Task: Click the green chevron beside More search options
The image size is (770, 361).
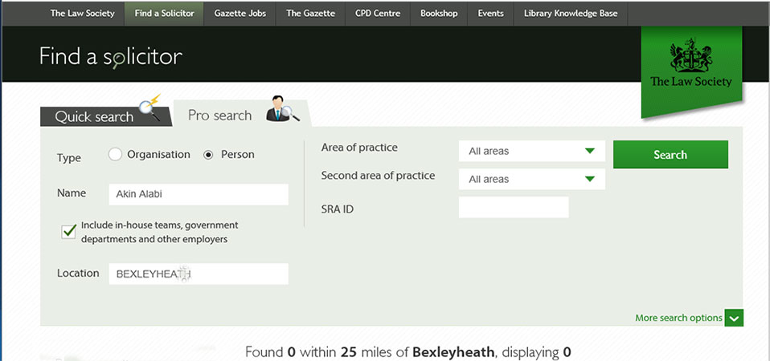Action: (733, 318)
